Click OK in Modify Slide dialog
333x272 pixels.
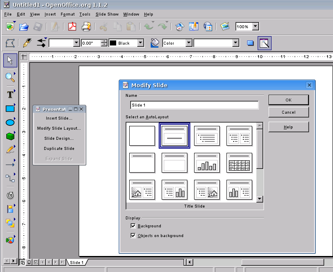(x=288, y=100)
